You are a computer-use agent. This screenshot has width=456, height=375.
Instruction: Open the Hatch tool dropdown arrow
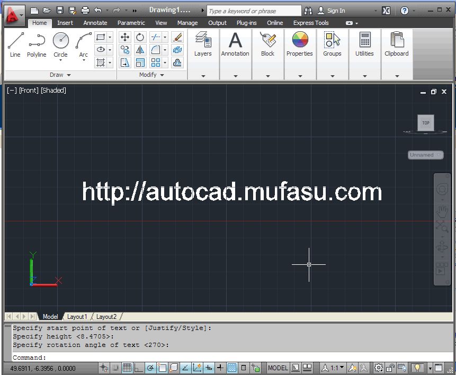click(110, 63)
